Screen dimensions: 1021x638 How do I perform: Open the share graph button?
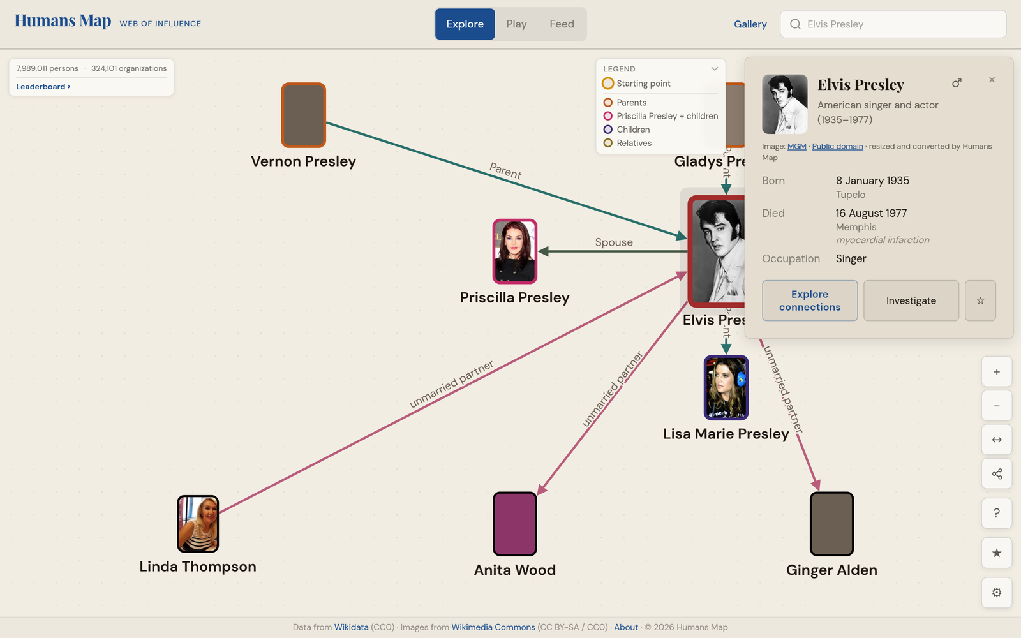point(997,474)
